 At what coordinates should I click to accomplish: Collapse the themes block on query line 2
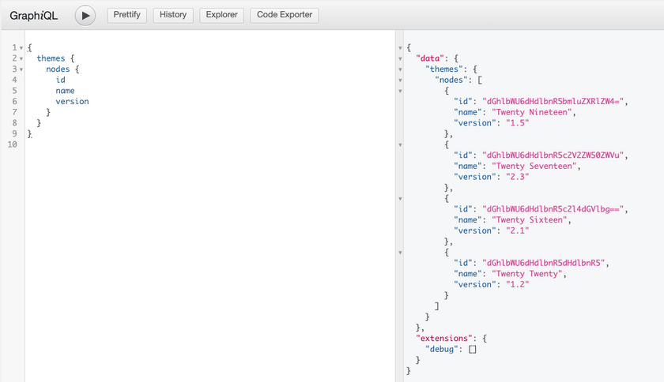click(21, 58)
